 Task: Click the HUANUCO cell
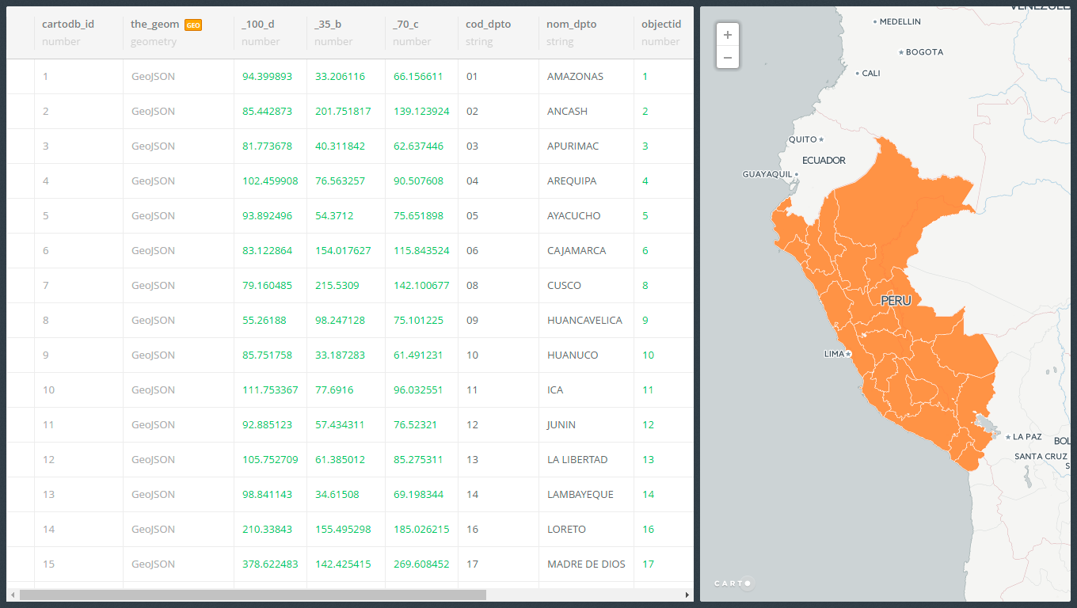tap(573, 355)
